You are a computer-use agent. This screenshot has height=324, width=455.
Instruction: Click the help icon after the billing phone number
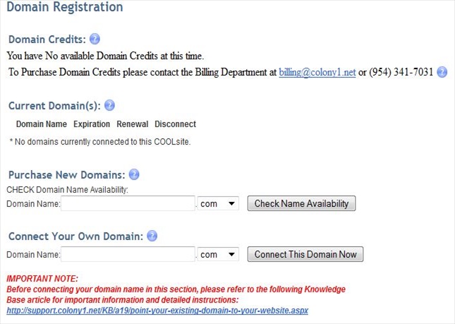coord(442,72)
